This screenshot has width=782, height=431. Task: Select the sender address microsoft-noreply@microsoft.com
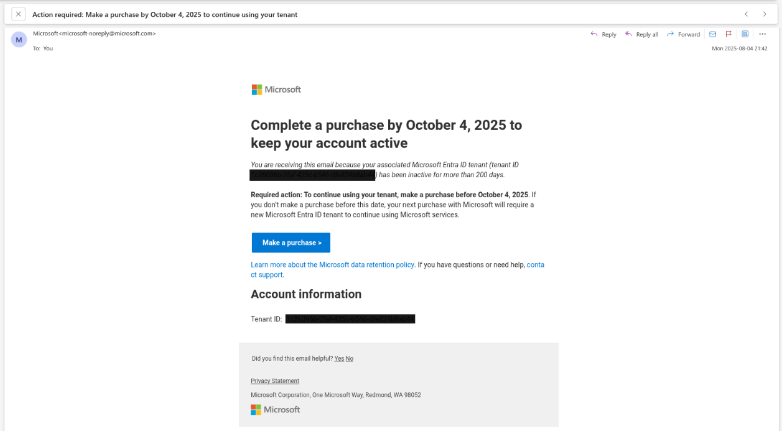(x=107, y=34)
